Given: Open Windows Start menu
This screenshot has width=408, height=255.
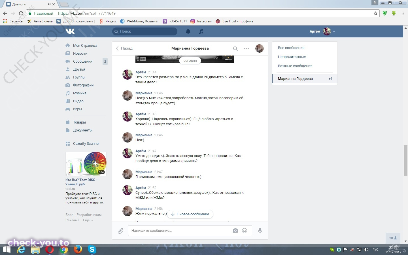Looking at the screenshot, I should point(6,250).
